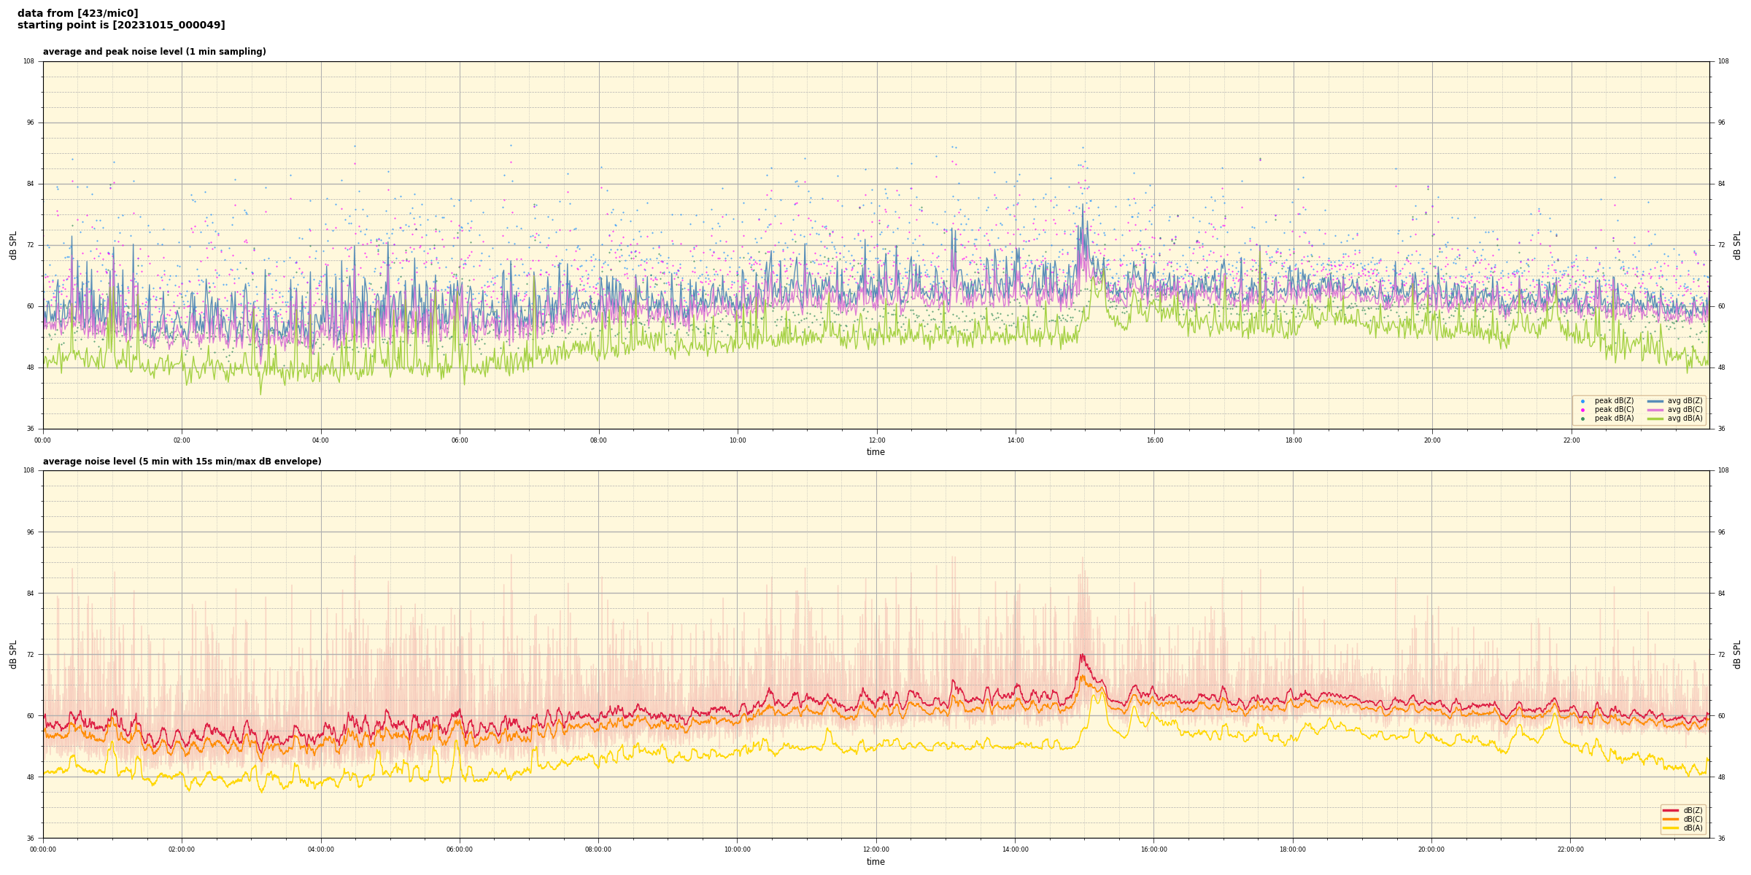Click the left 'dB SPL' axis label of bottom chart

click(13, 654)
